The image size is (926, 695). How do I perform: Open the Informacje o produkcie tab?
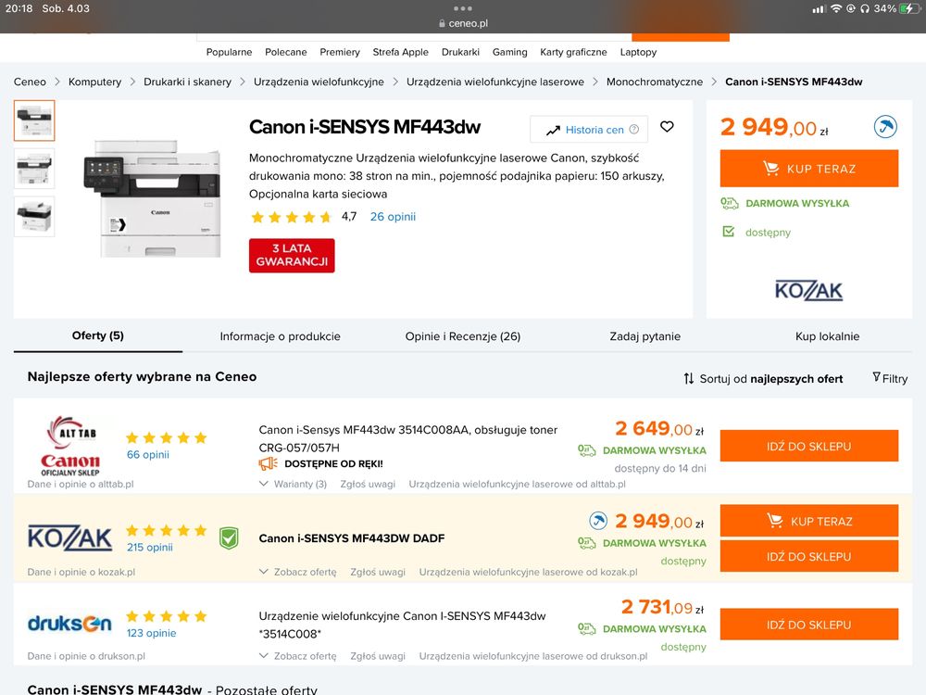[x=280, y=336]
